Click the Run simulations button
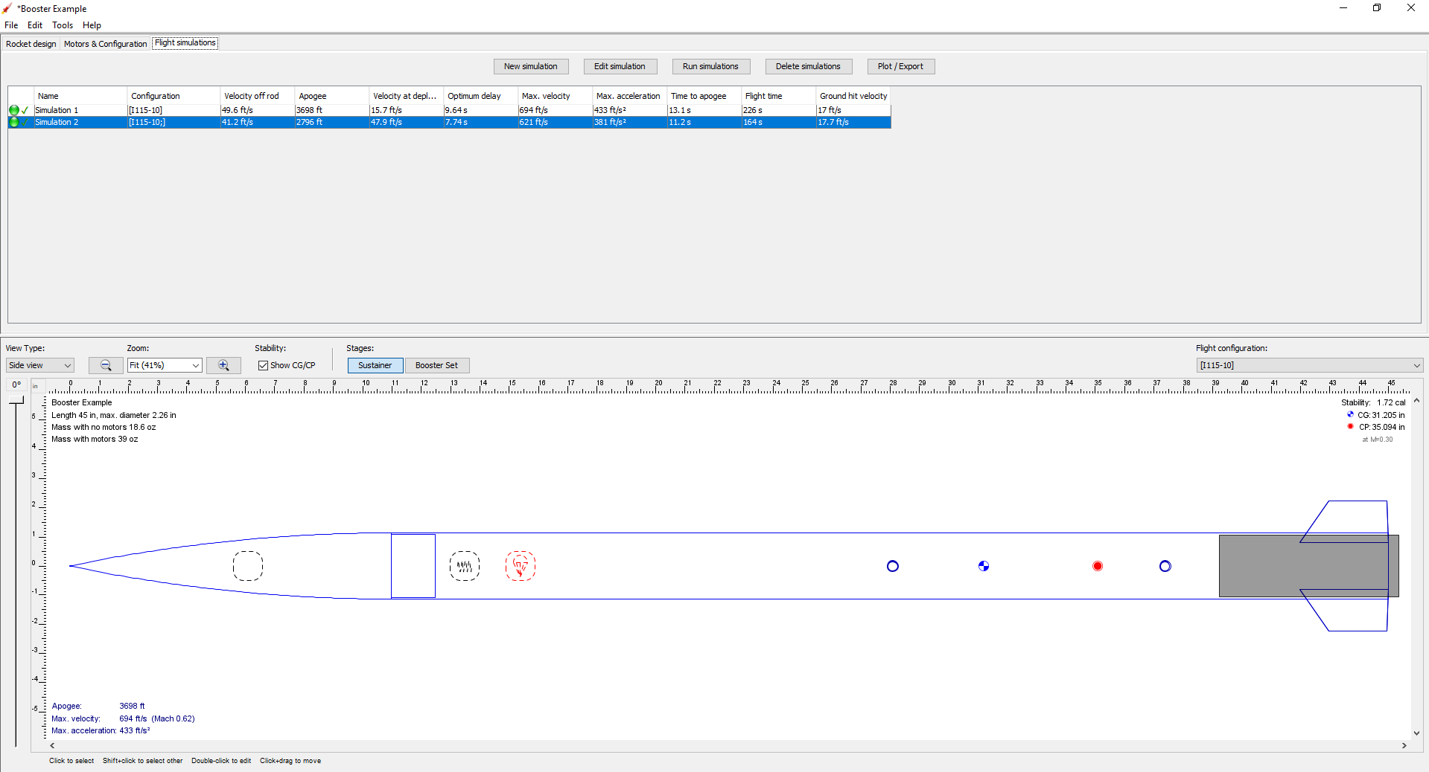The width and height of the screenshot is (1429, 772). pyautogui.click(x=710, y=66)
